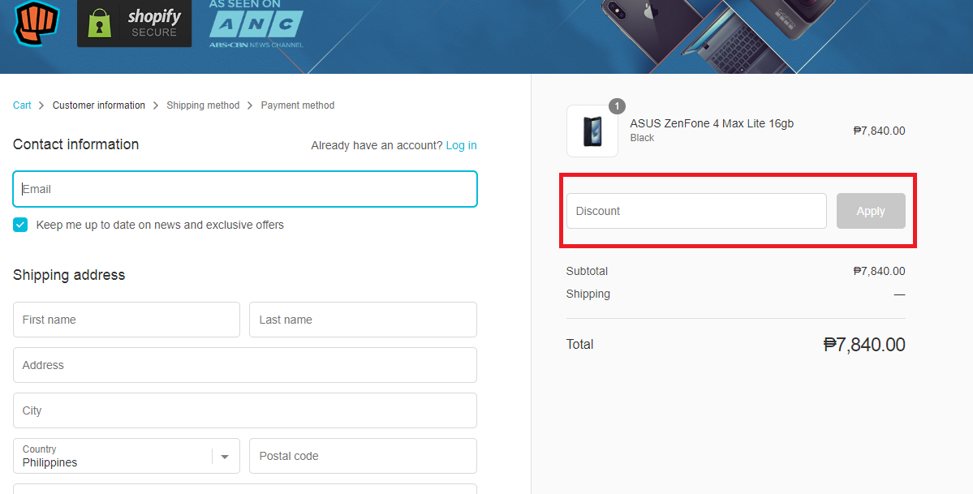Select Payment method breadcrumb step
The height and width of the screenshot is (494, 973).
tap(297, 105)
